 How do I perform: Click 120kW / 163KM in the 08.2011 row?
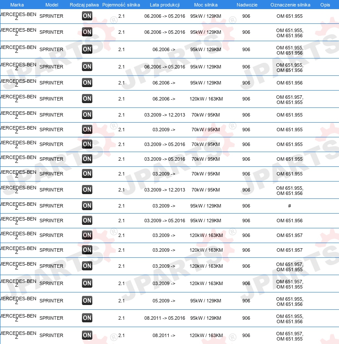[x=206, y=335]
